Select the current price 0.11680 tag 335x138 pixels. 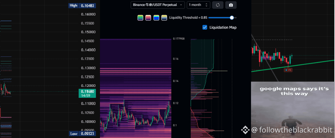pos(87,93)
